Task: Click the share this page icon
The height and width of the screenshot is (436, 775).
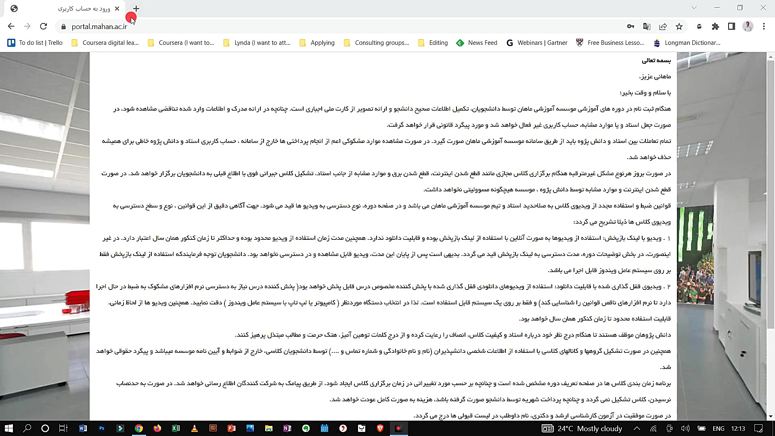Action: click(663, 26)
